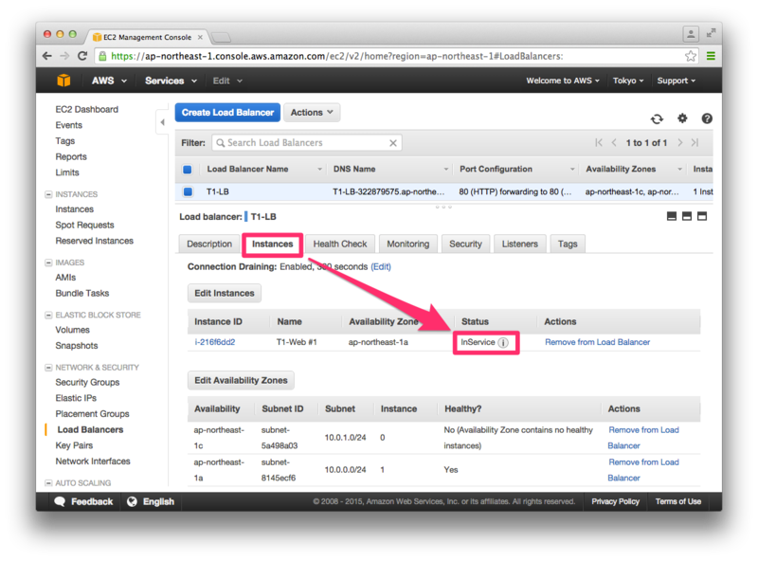Go to the first page of results
The height and width of the screenshot is (561, 758).
click(599, 143)
